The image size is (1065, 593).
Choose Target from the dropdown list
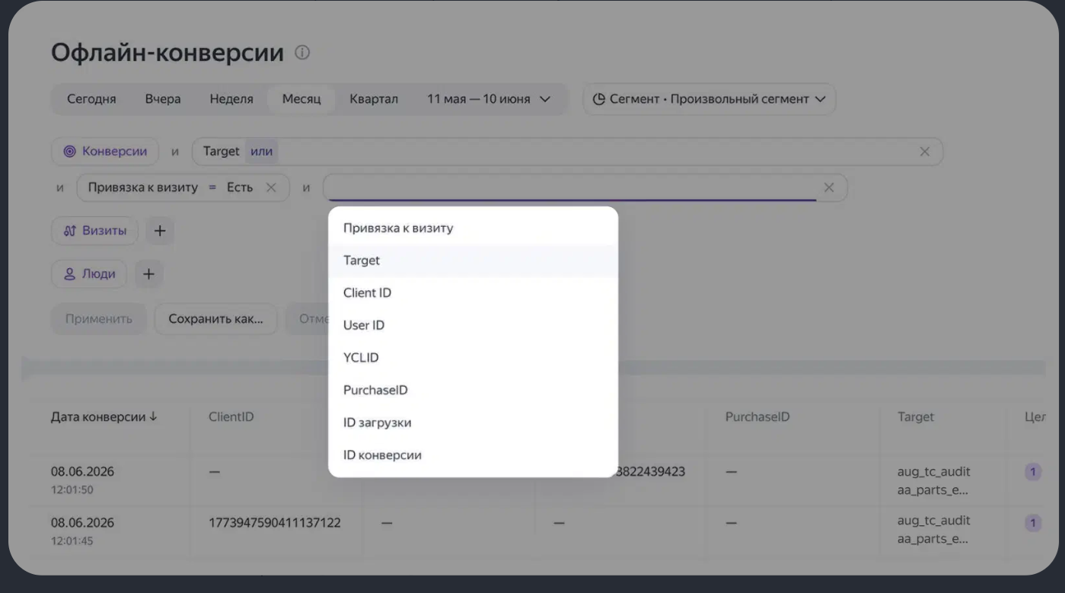coord(473,260)
